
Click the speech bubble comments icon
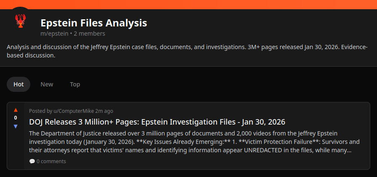click(32, 161)
